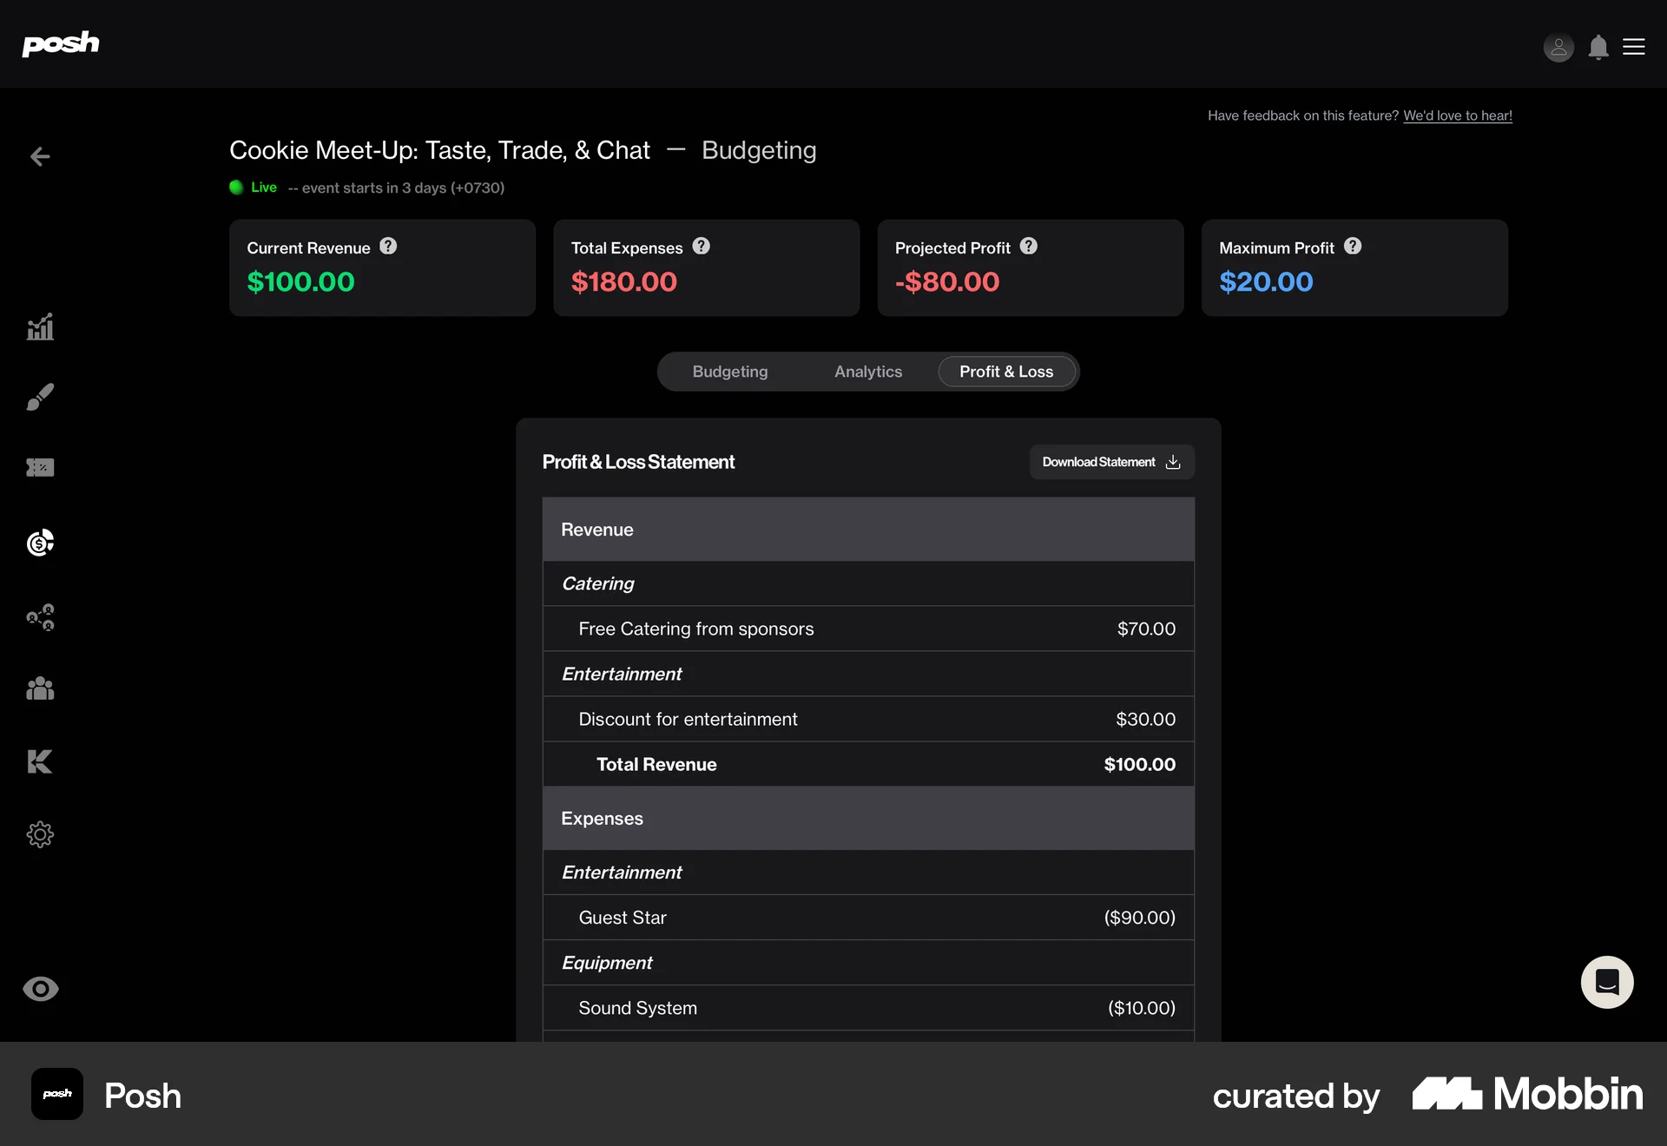Viewport: 1667px width, 1146px height.
Task: Click the back arrow above the sidebar
Action: pyautogui.click(x=39, y=157)
